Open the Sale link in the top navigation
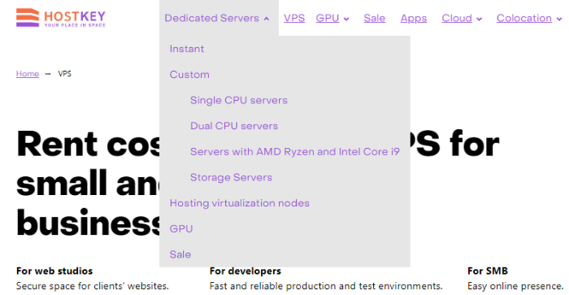Screen dimensions: 569x295 click(x=375, y=18)
